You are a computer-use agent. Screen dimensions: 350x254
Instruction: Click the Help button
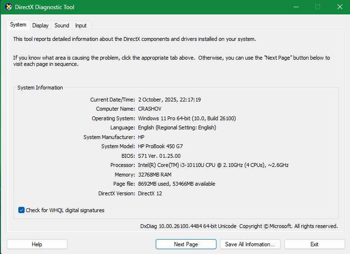pos(37,244)
